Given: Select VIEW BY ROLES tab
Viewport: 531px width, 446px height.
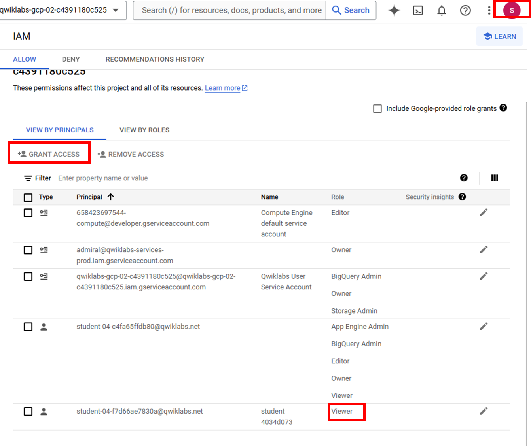Looking at the screenshot, I should click(x=144, y=130).
